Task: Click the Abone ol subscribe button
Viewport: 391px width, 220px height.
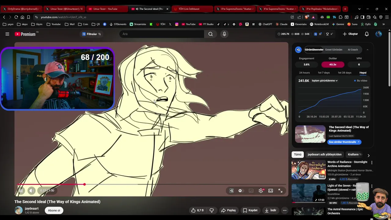Action: (54, 210)
